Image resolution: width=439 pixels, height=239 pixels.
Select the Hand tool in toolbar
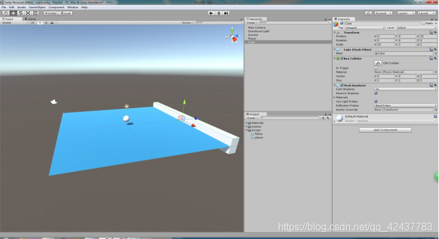click(x=6, y=13)
